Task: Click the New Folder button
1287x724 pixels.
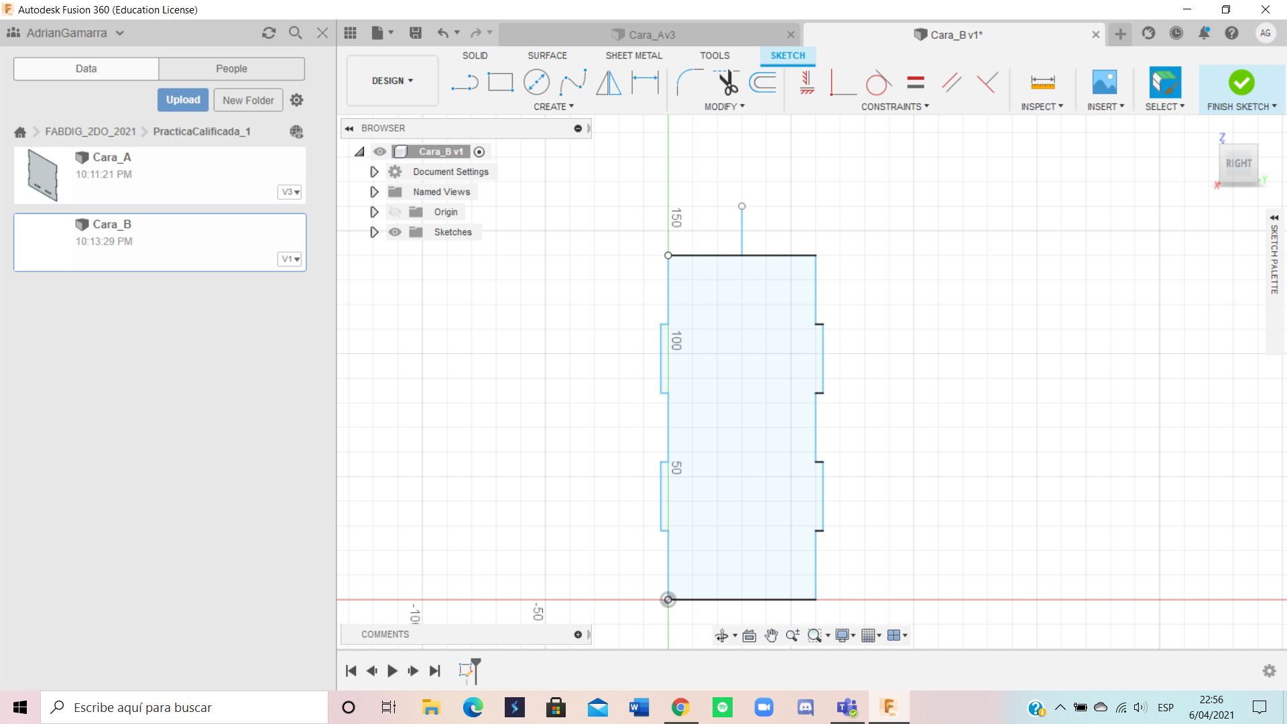Action: click(248, 100)
